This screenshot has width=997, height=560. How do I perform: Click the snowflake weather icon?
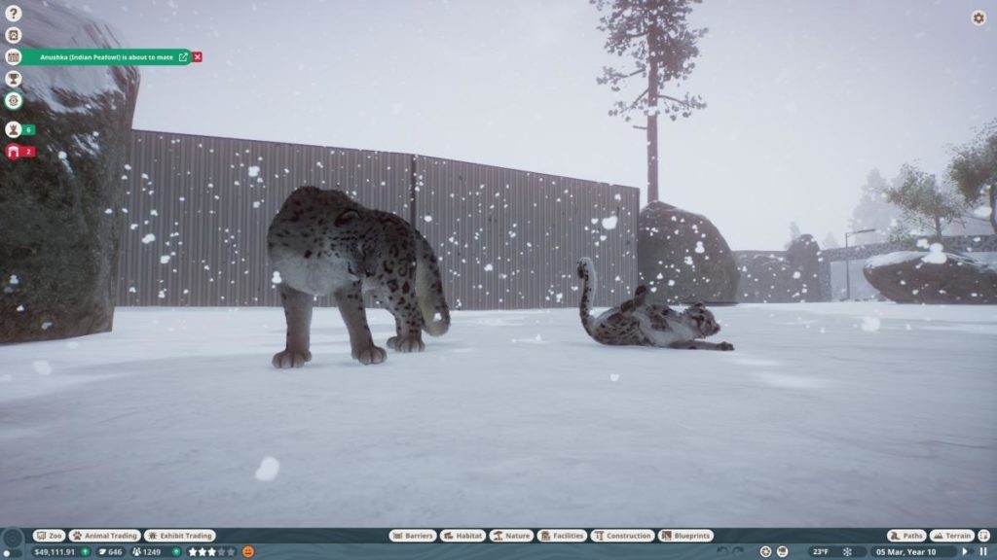[848, 552]
